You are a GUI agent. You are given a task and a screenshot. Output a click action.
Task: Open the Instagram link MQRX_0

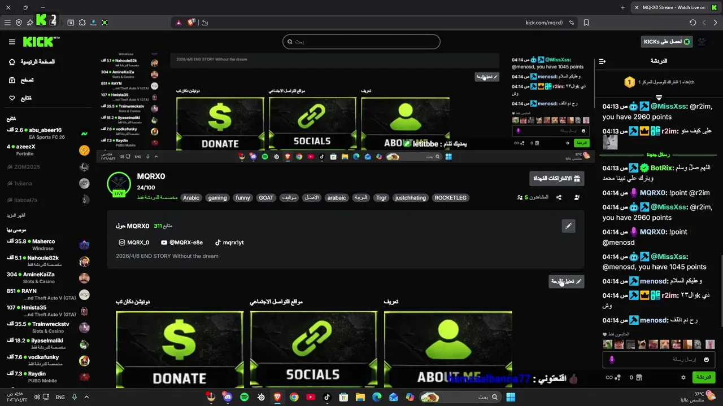point(134,242)
